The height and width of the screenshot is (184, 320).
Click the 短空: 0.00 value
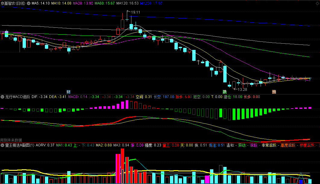(201, 97)
